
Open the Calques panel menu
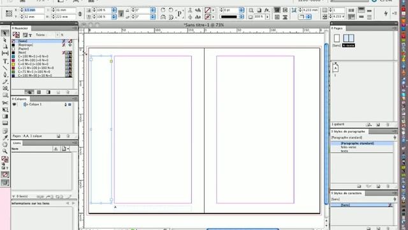point(75,99)
